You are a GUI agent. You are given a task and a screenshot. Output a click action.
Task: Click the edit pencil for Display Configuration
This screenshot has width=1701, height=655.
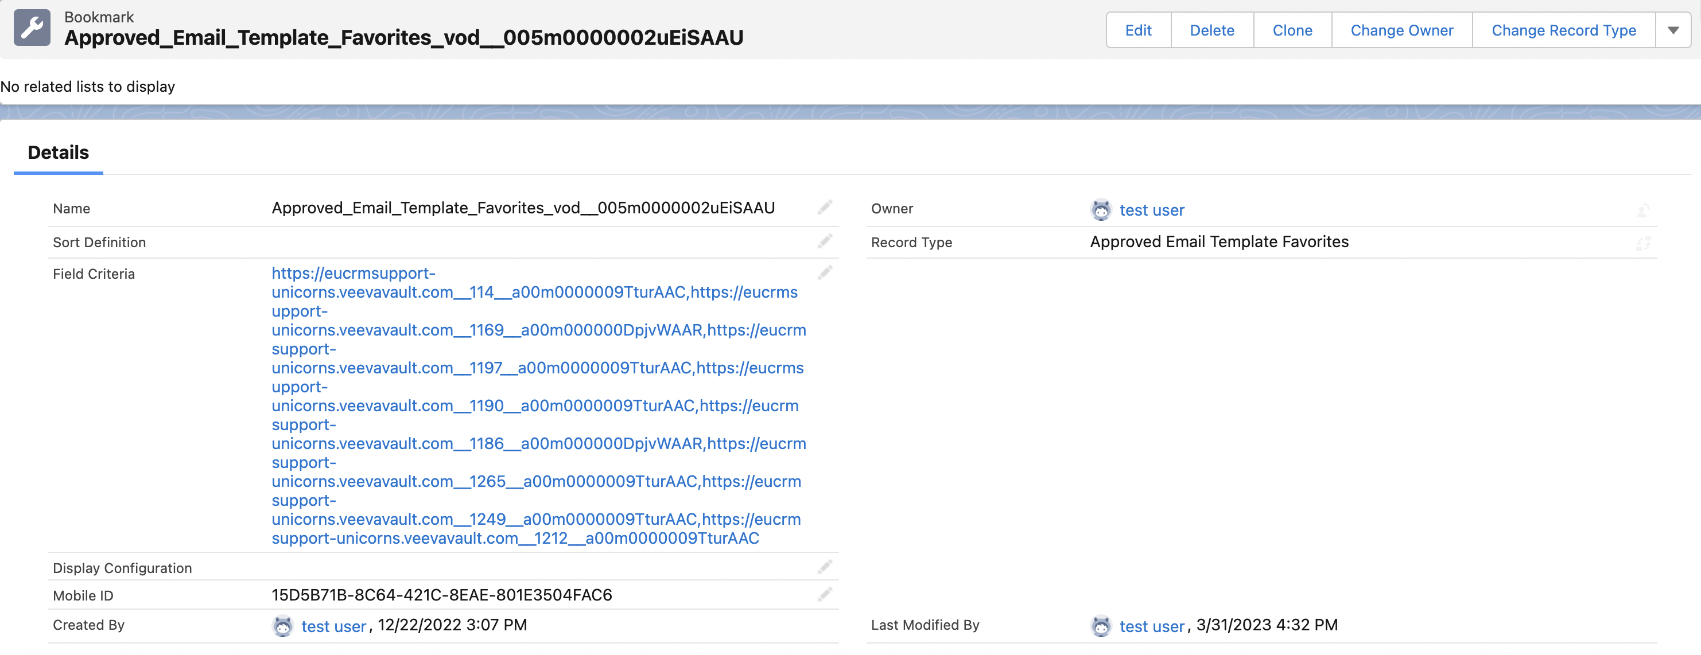click(825, 567)
